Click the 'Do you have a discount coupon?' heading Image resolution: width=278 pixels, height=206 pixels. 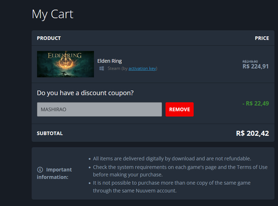point(85,93)
